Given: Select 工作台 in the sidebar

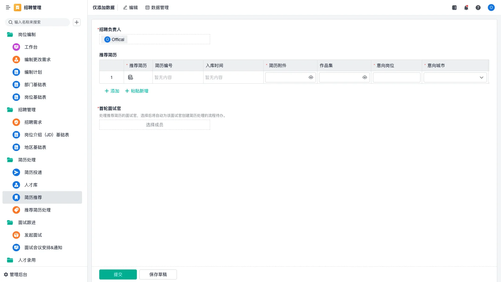Looking at the screenshot, I should pyautogui.click(x=31, y=47).
